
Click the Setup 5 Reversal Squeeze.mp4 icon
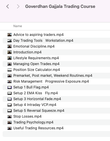point(10,111)
